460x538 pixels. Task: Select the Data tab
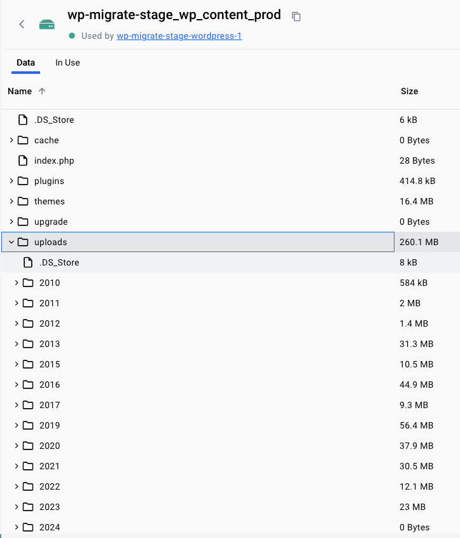coord(26,62)
